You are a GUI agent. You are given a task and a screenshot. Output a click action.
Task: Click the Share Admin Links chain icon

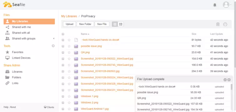7,83
